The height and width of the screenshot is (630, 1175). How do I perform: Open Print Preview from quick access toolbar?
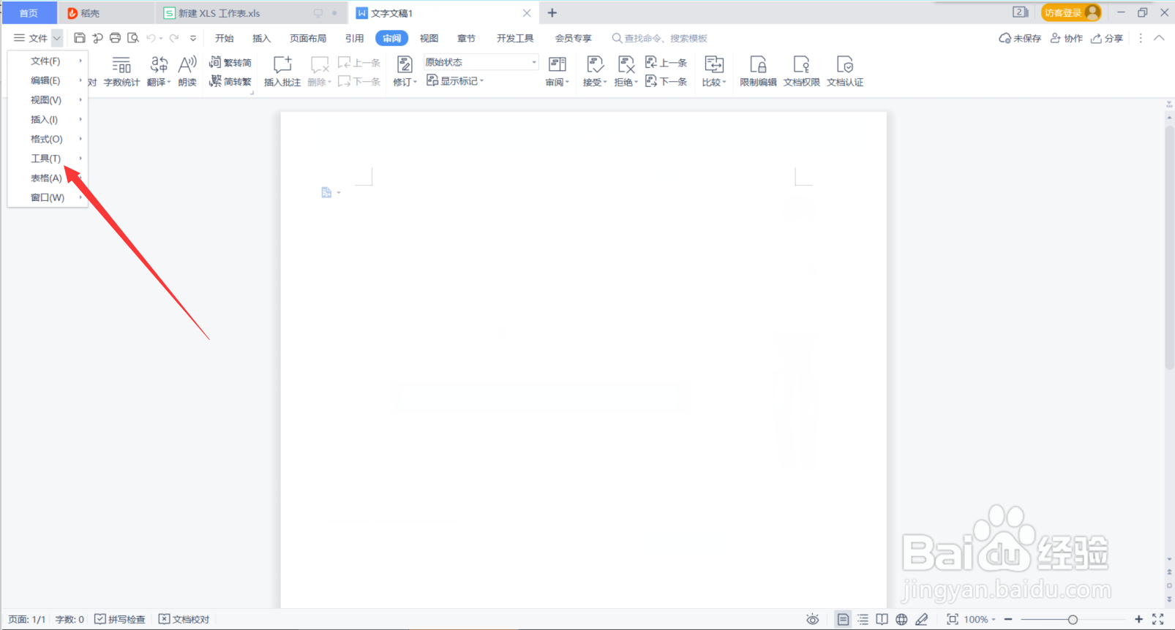[132, 38]
